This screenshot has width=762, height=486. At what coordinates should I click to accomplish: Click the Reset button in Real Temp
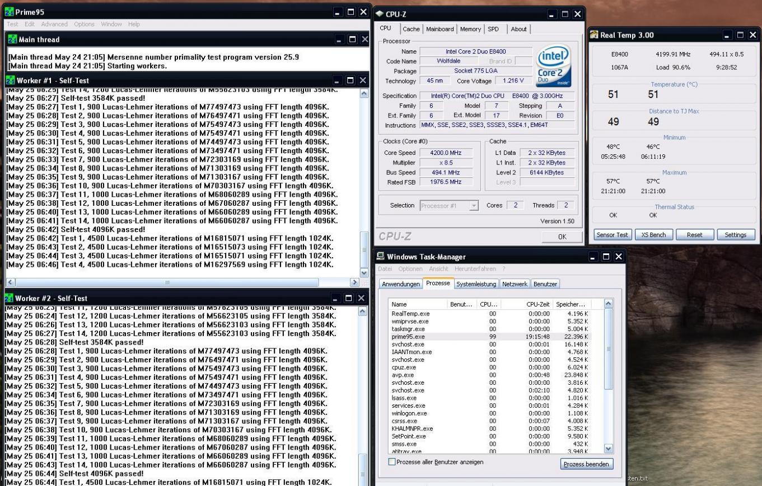[694, 235]
